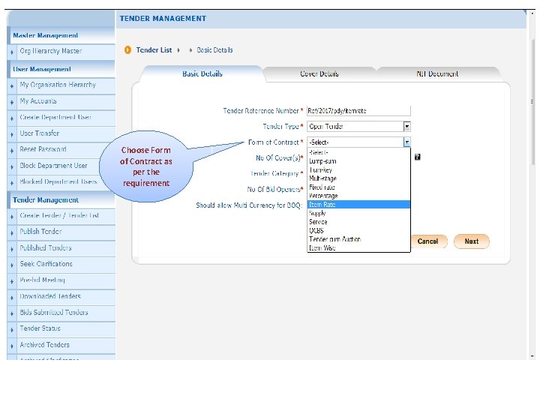The width and height of the screenshot is (540, 405).
Task: Click the Tender Reference Number input field
Action: (358, 110)
